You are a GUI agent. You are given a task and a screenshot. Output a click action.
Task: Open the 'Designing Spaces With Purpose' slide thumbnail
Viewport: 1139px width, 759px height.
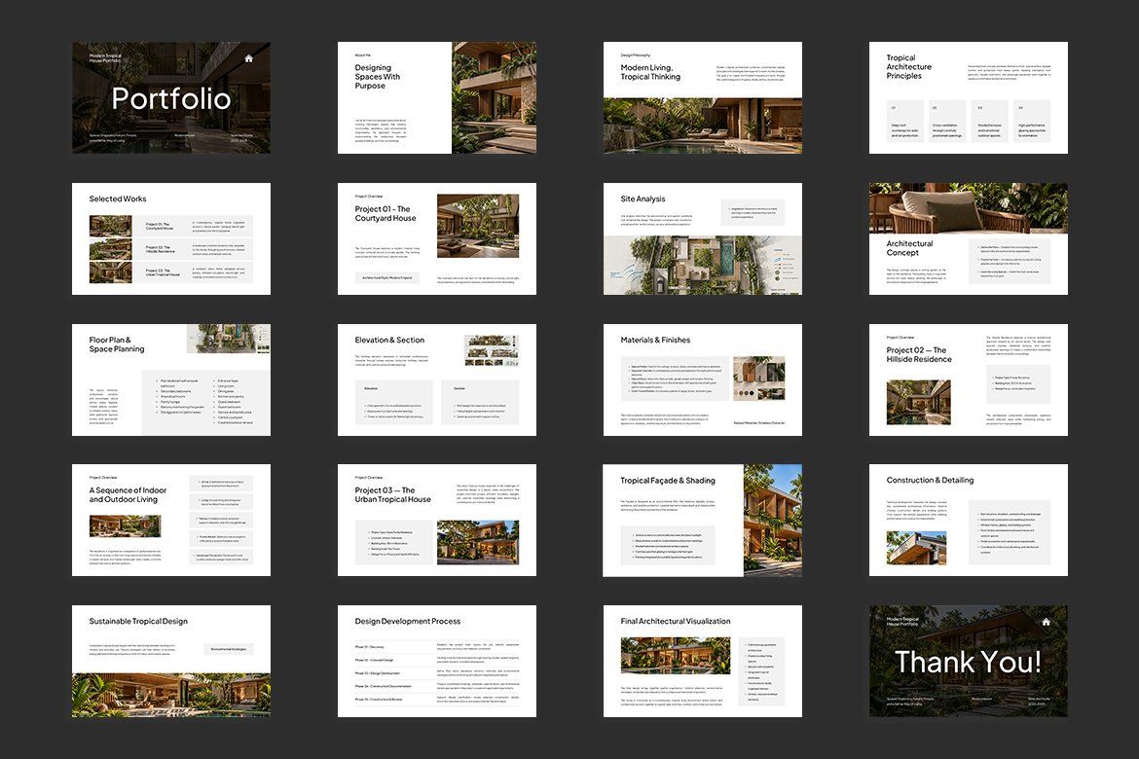436,97
